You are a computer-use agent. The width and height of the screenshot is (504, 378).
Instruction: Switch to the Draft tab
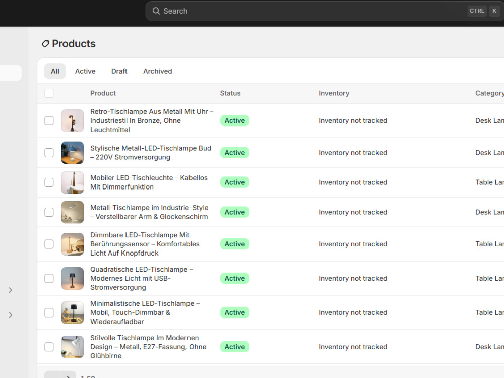[119, 71]
